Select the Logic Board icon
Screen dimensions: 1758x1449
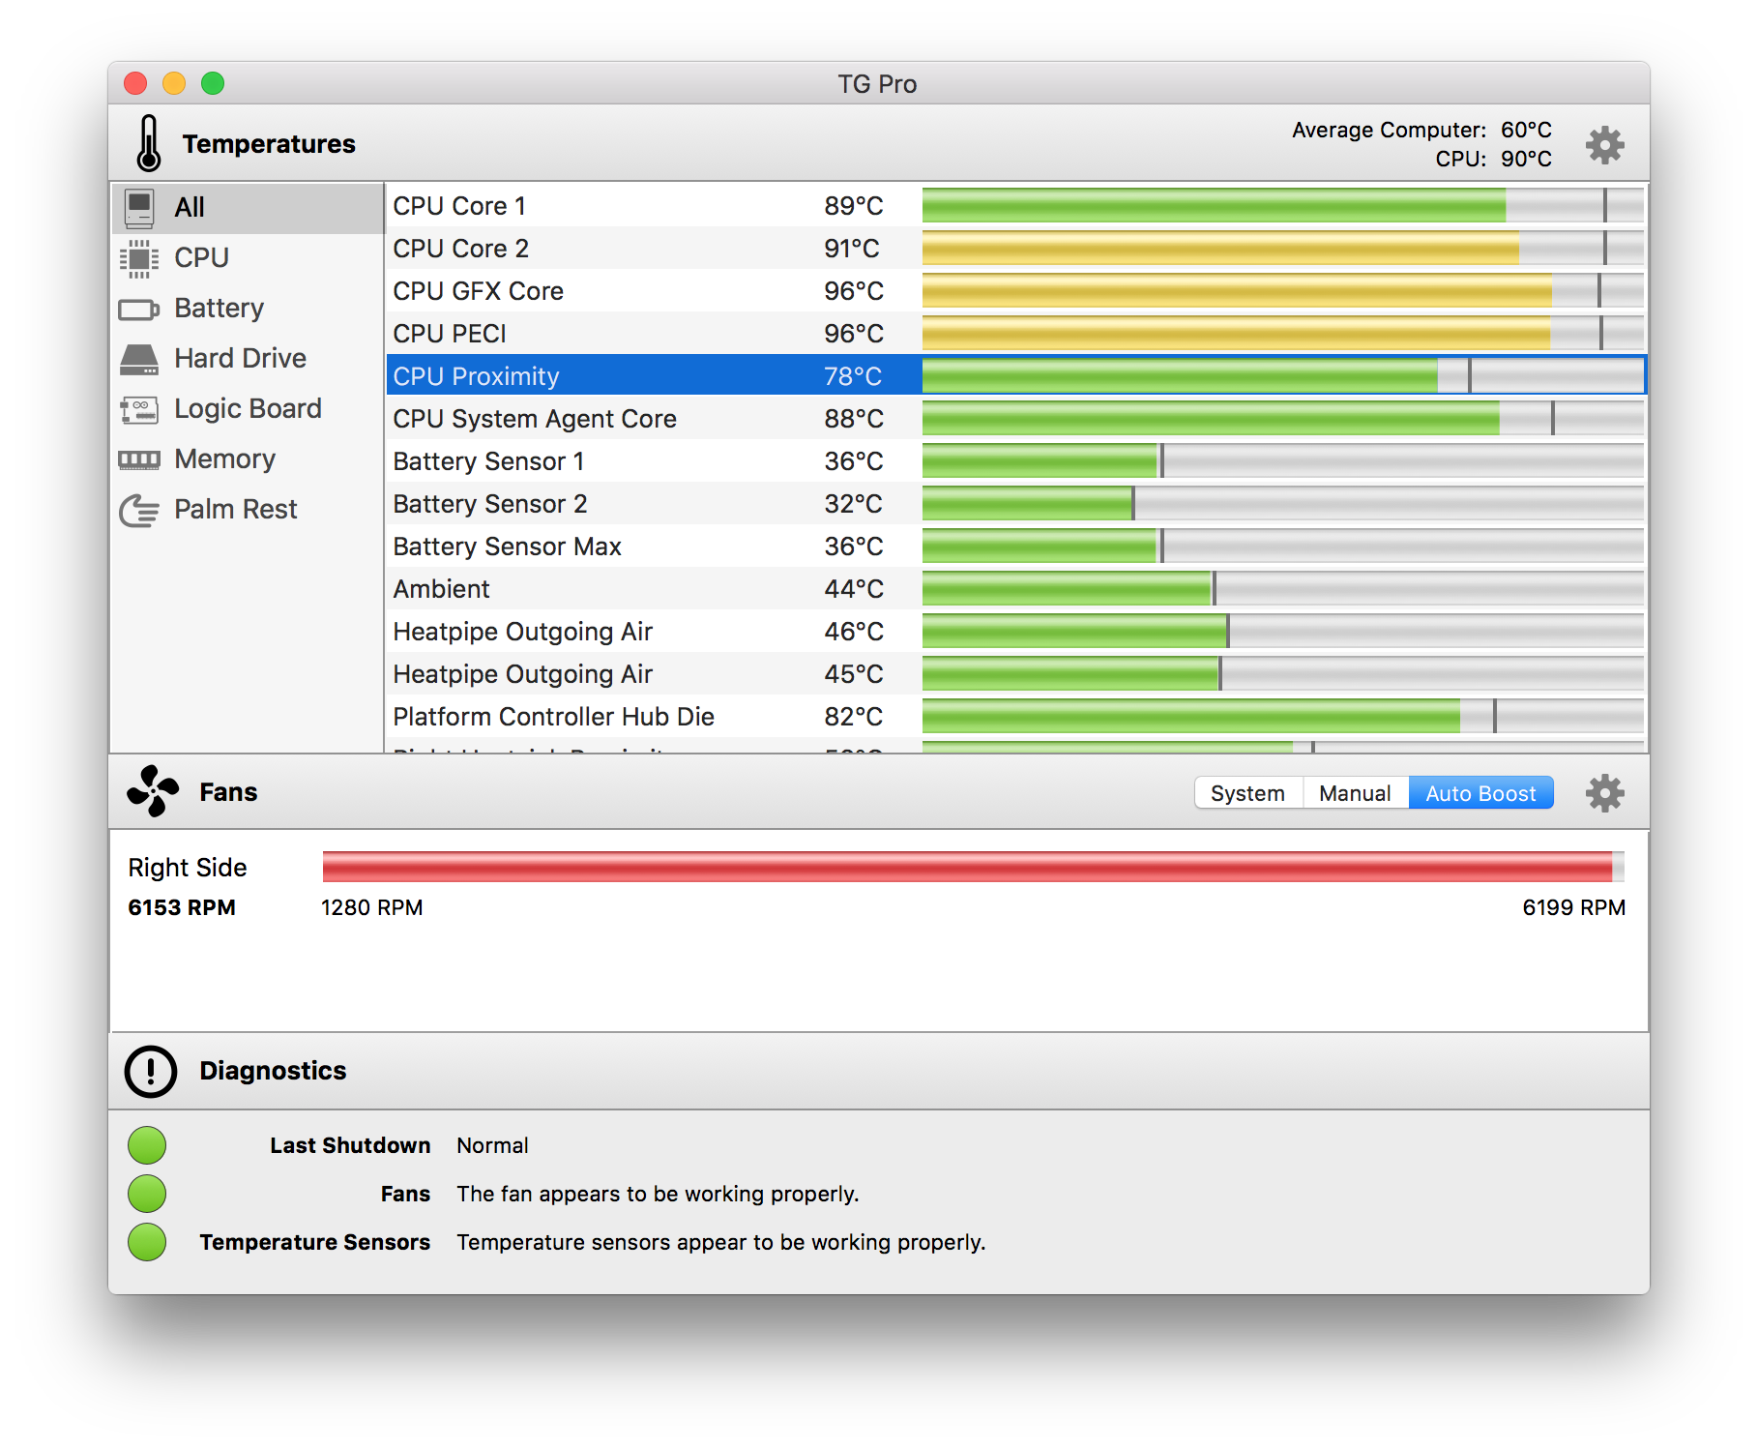(139, 409)
